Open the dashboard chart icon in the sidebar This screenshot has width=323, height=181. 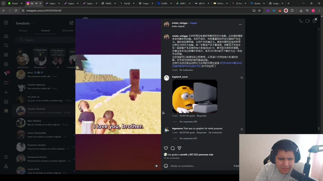pos(6,102)
